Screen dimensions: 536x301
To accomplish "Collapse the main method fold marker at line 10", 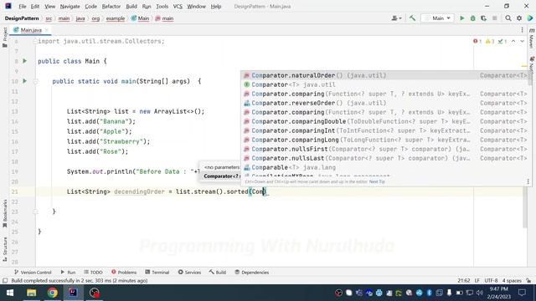I will coord(35,82).
